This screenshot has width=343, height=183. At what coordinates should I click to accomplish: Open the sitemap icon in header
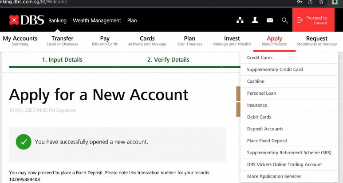(x=240, y=20)
